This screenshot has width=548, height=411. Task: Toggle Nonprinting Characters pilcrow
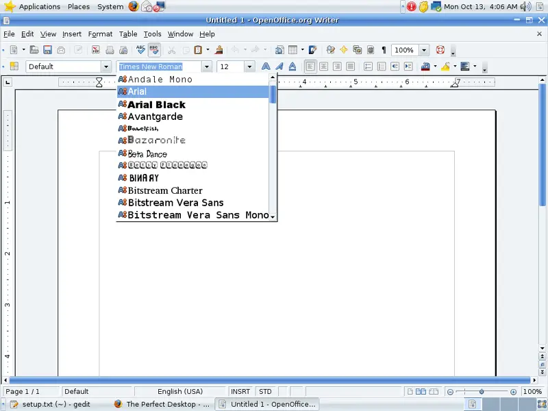384,50
